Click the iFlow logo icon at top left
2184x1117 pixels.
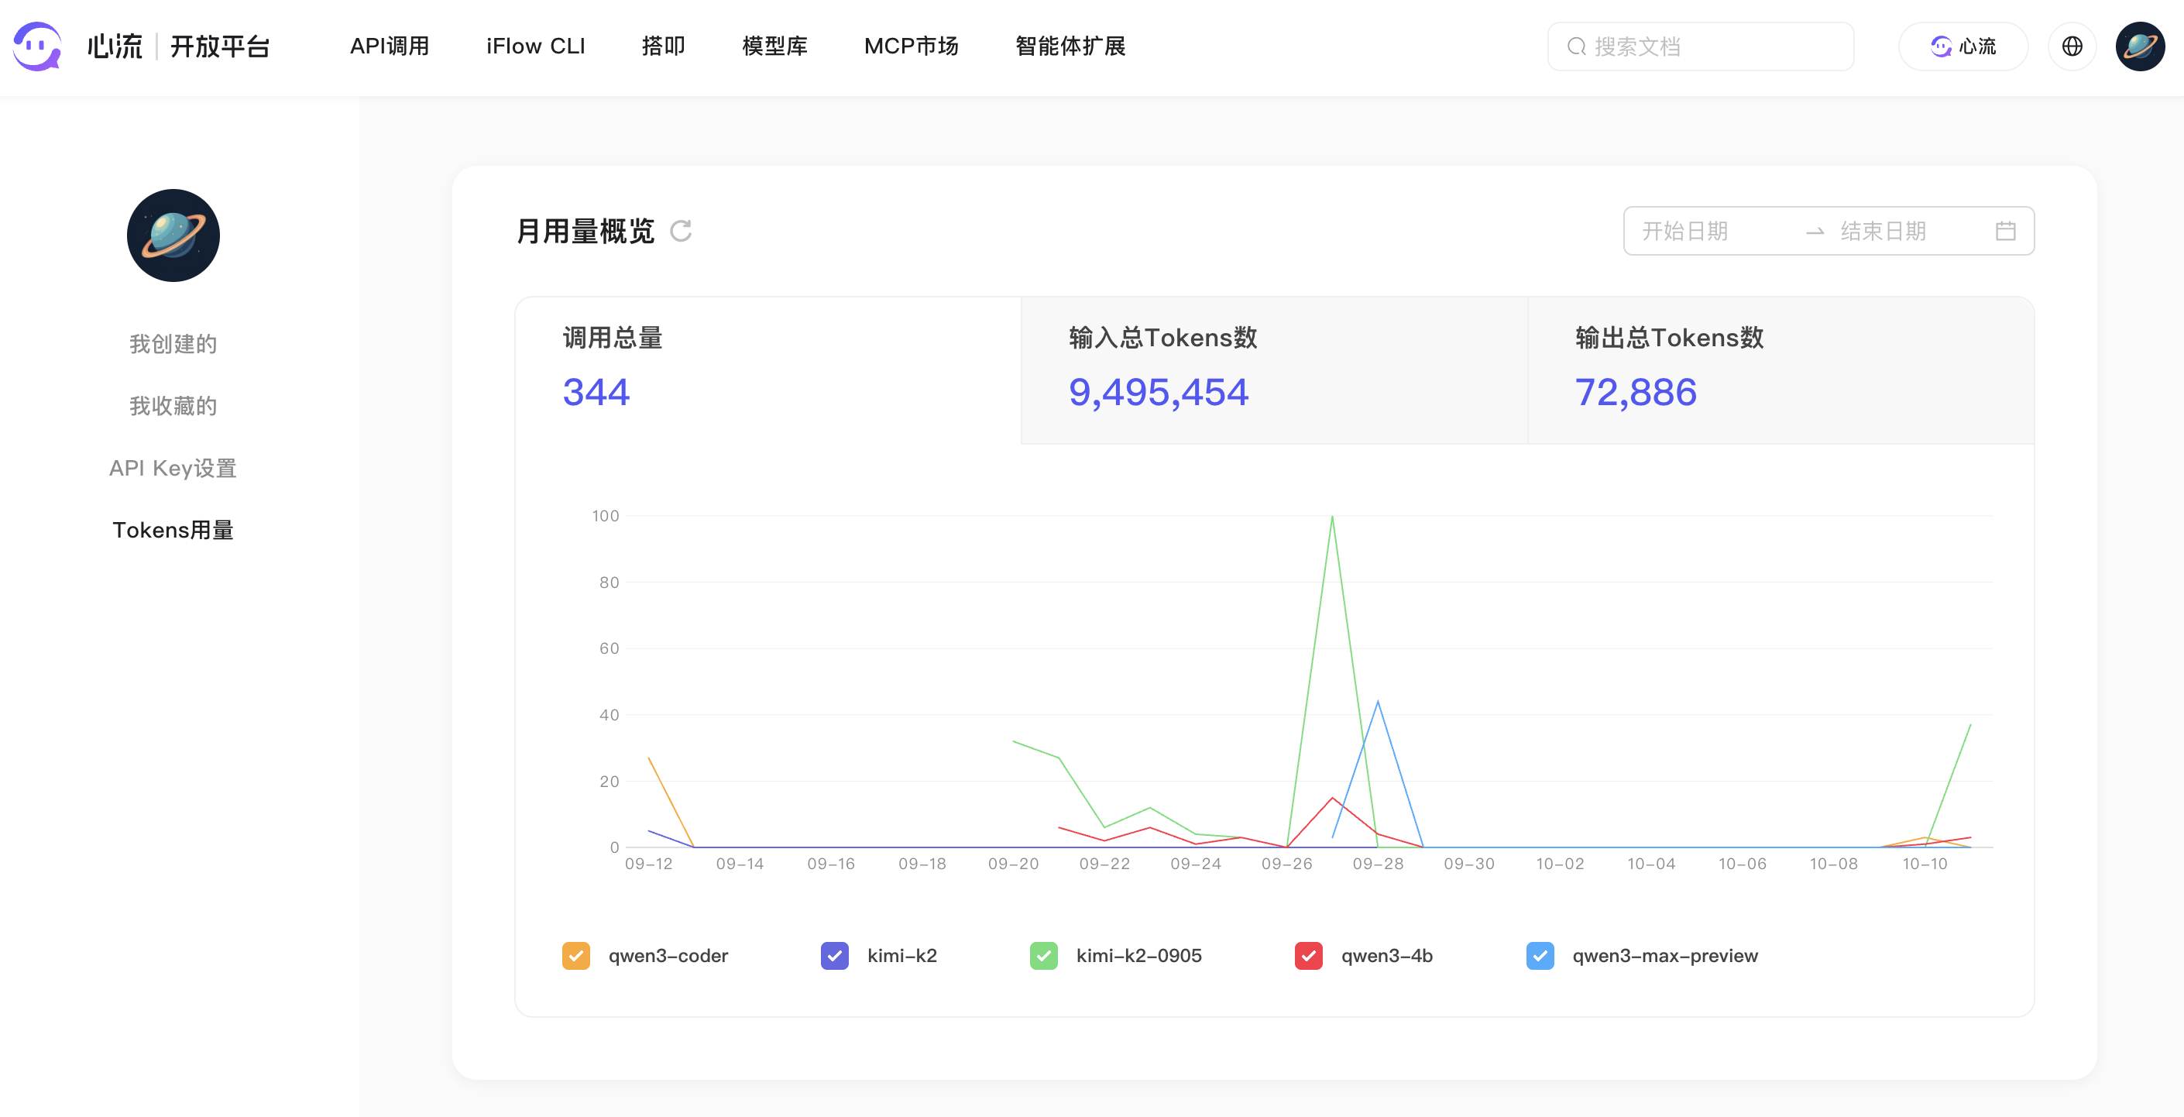click(37, 46)
